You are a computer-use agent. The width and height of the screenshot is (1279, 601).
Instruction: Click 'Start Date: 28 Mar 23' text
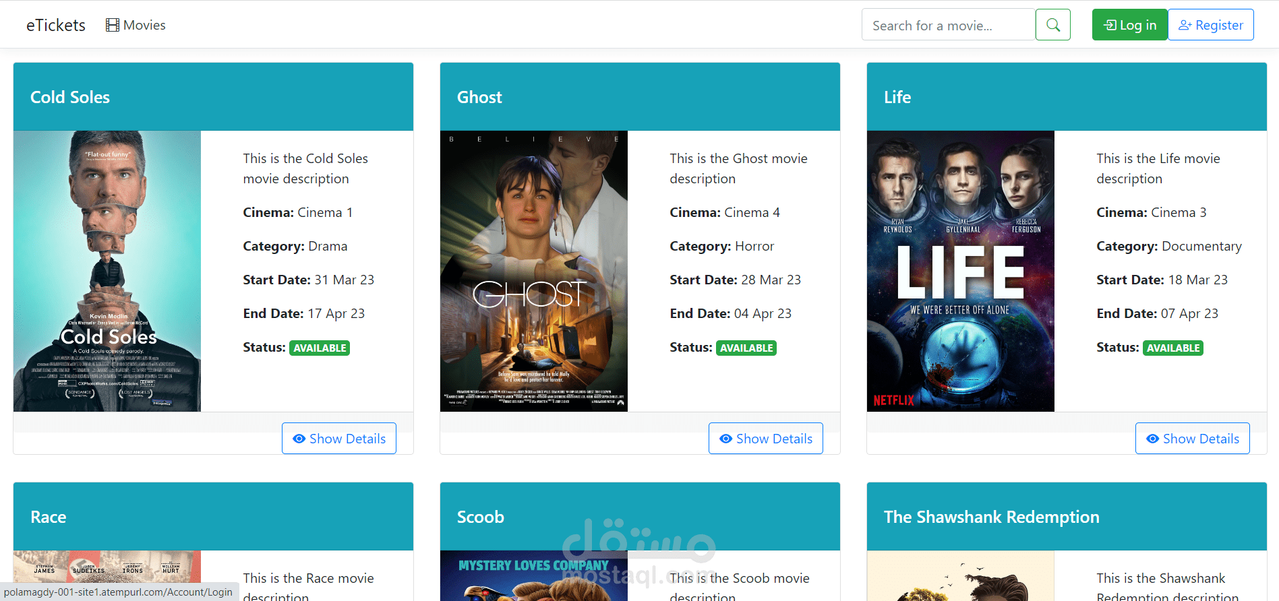[736, 280]
